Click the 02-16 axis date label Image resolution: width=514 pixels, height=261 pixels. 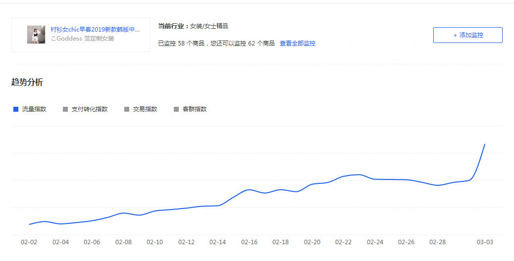[x=250, y=242]
